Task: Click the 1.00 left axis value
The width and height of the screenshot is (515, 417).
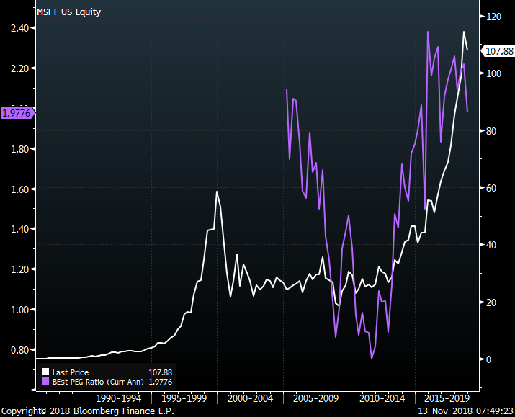Action: pyautogui.click(x=19, y=310)
